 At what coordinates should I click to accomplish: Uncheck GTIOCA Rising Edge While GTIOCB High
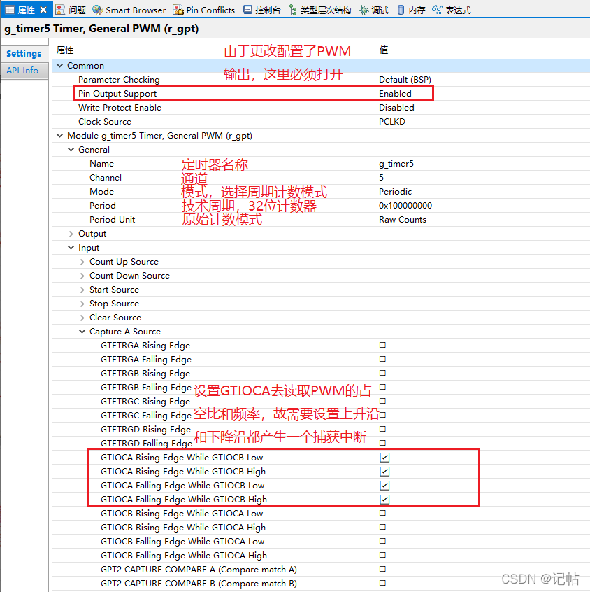pos(384,471)
